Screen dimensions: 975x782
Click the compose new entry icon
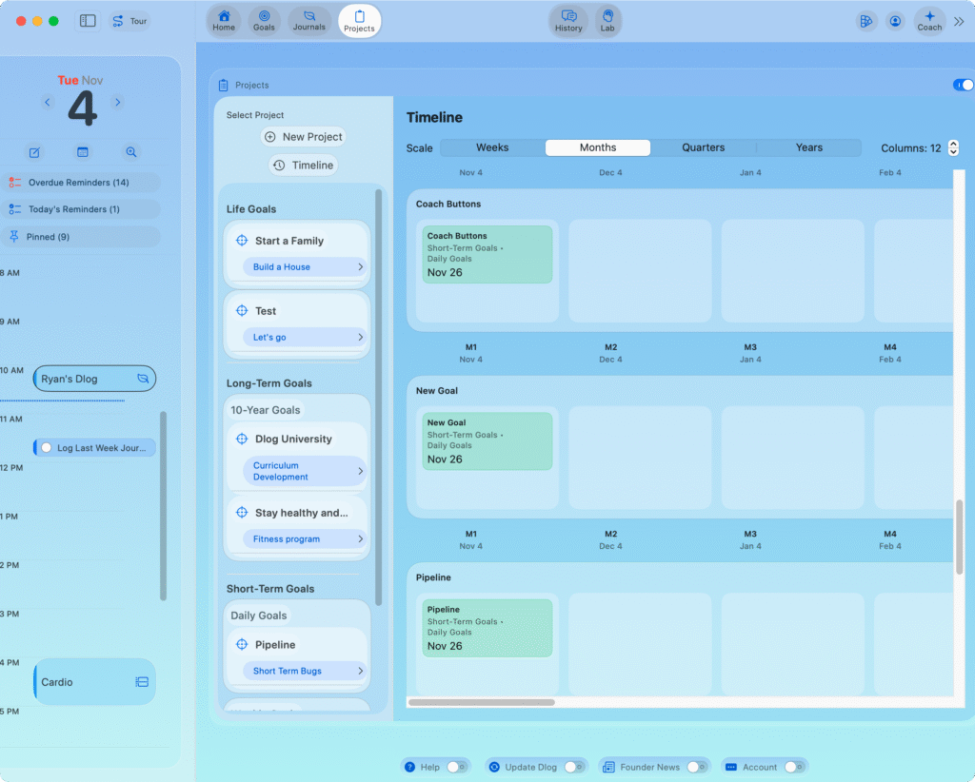tap(35, 152)
